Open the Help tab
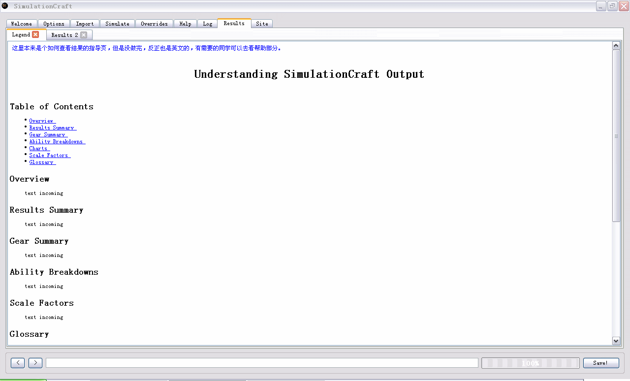The height and width of the screenshot is (381, 630). tap(185, 24)
